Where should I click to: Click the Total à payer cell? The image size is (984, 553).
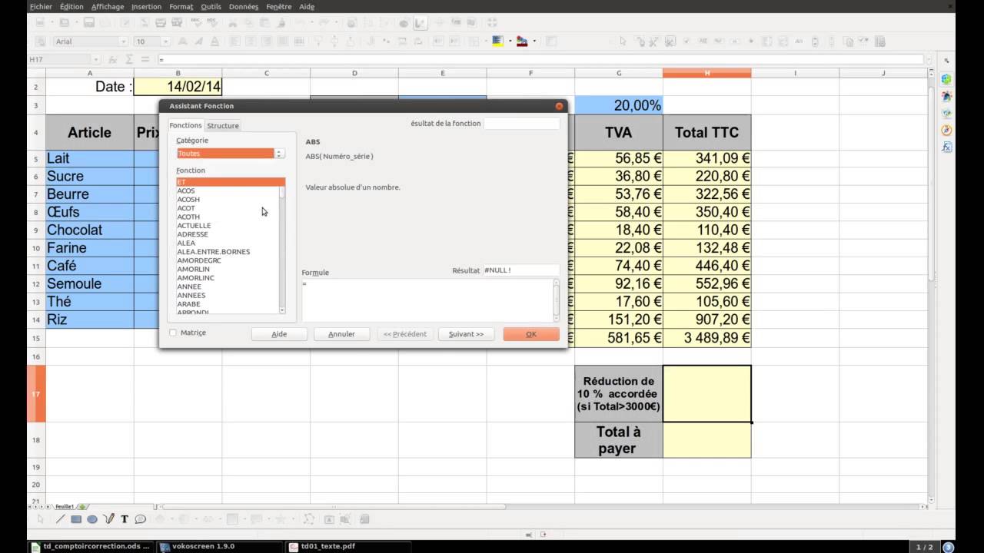point(619,440)
